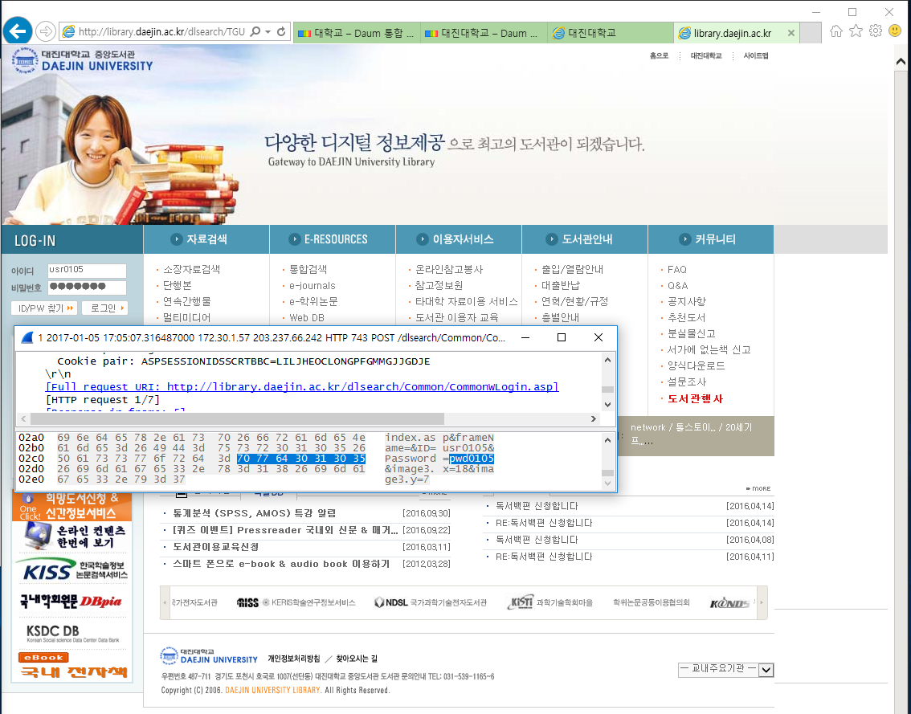Open the browser home icon
The width and height of the screenshot is (911, 714).
836,31
